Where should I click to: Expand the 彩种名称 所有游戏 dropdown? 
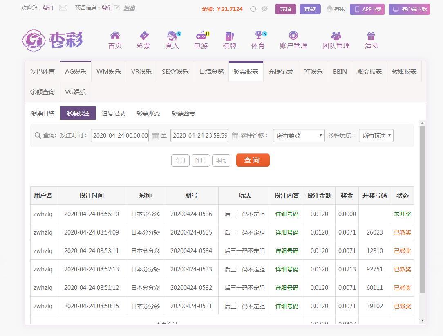click(299, 135)
